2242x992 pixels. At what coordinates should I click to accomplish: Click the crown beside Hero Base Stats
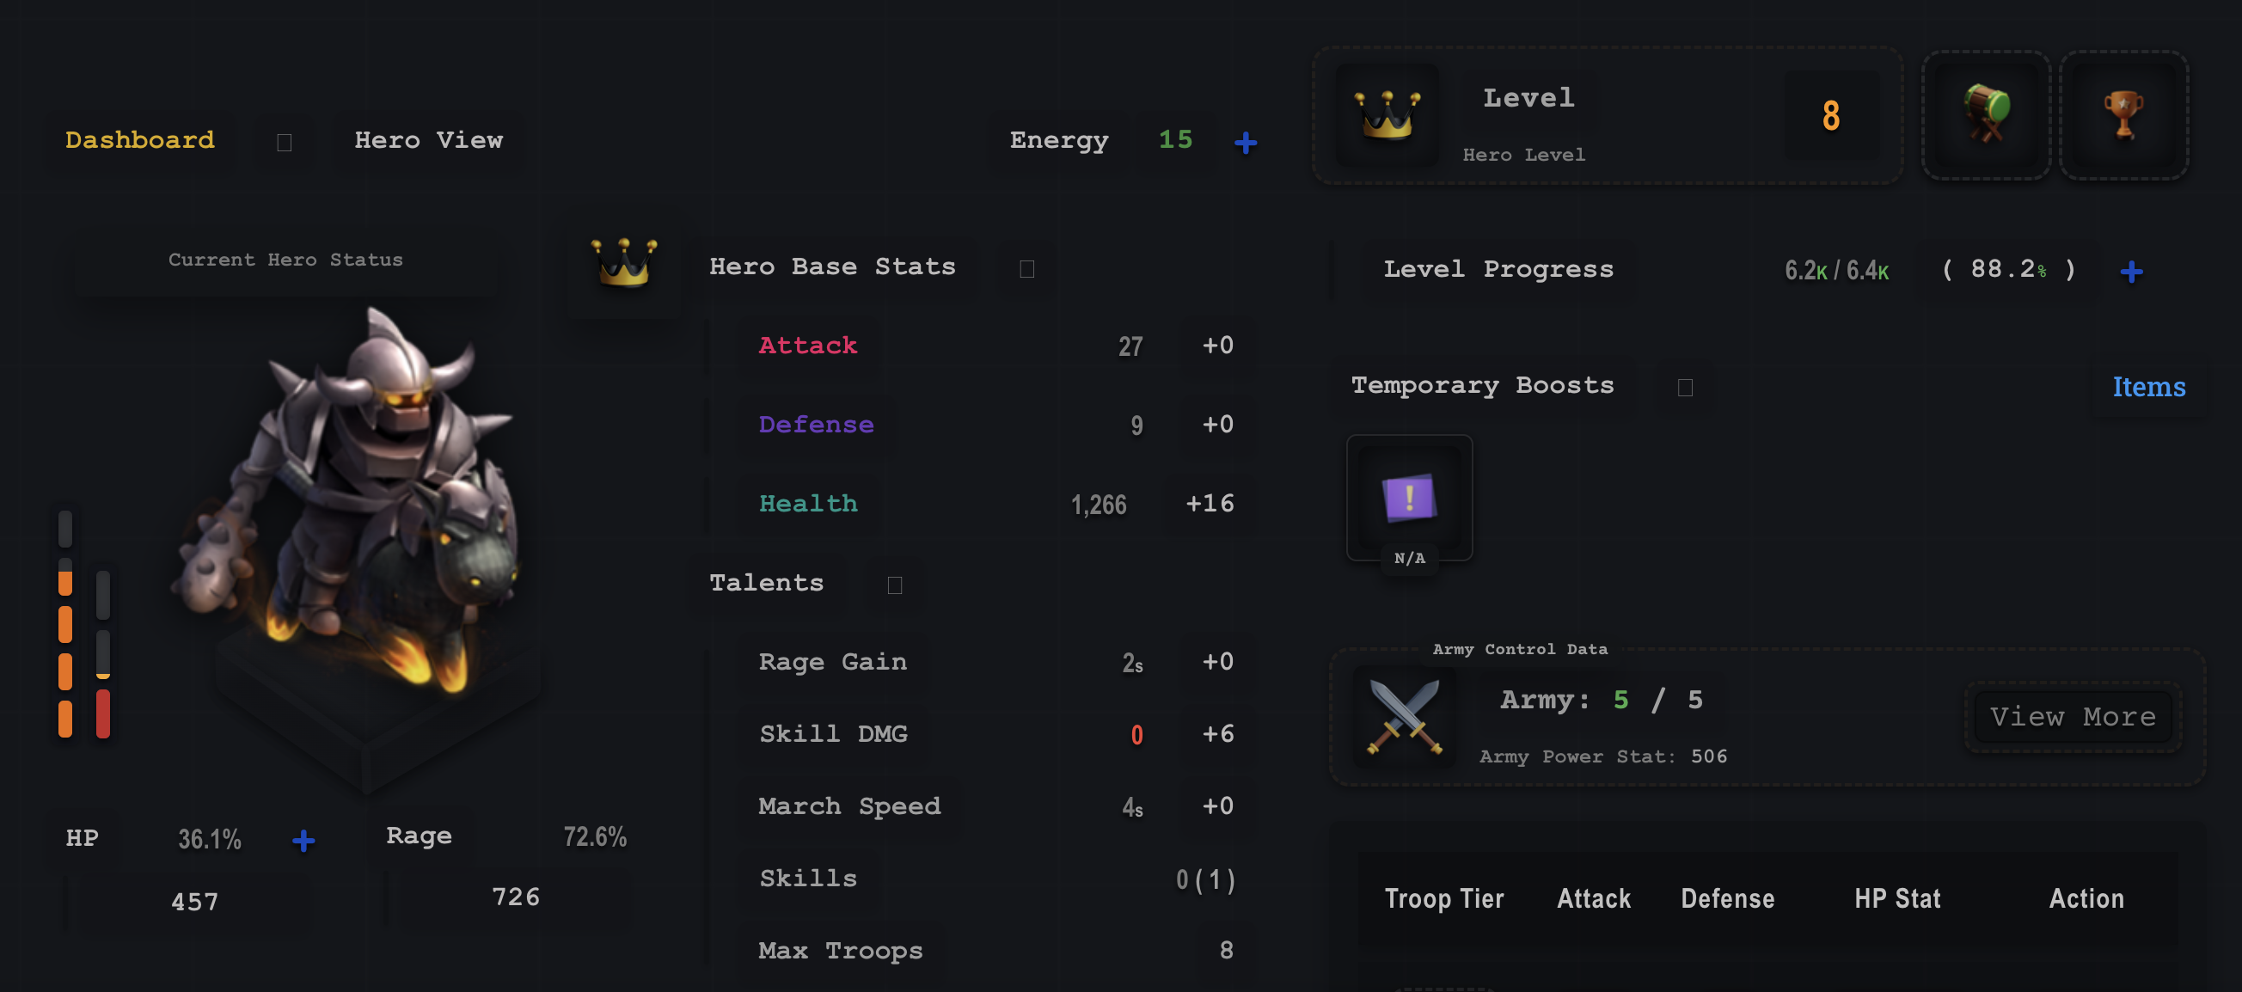[x=624, y=262]
